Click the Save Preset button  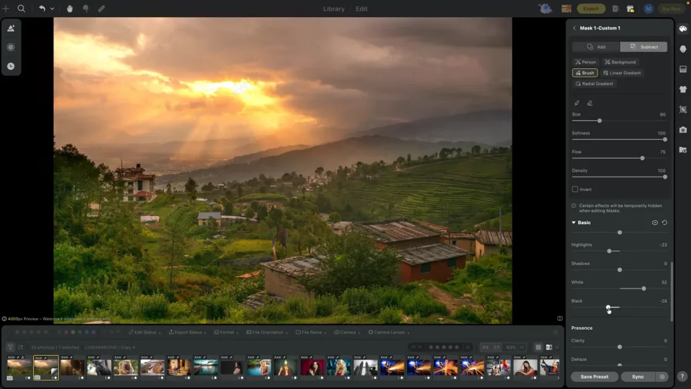[x=595, y=377]
